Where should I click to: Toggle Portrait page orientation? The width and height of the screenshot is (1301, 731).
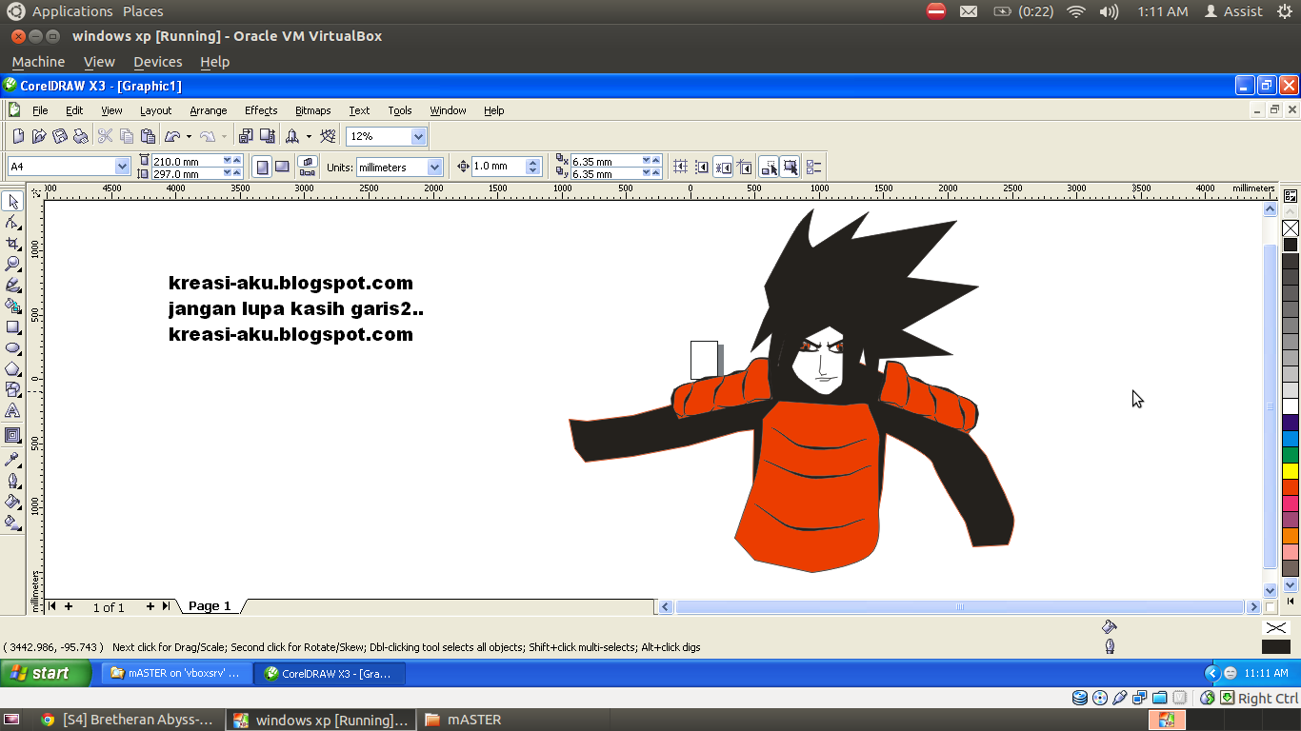tap(263, 167)
